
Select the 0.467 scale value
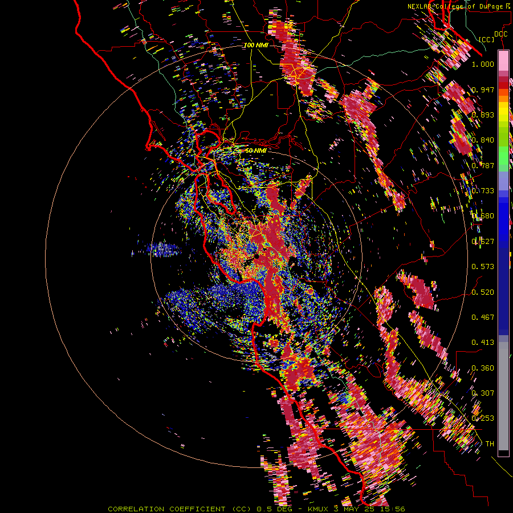click(483, 317)
